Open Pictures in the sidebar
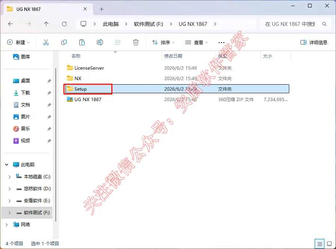 tap(21, 117)
